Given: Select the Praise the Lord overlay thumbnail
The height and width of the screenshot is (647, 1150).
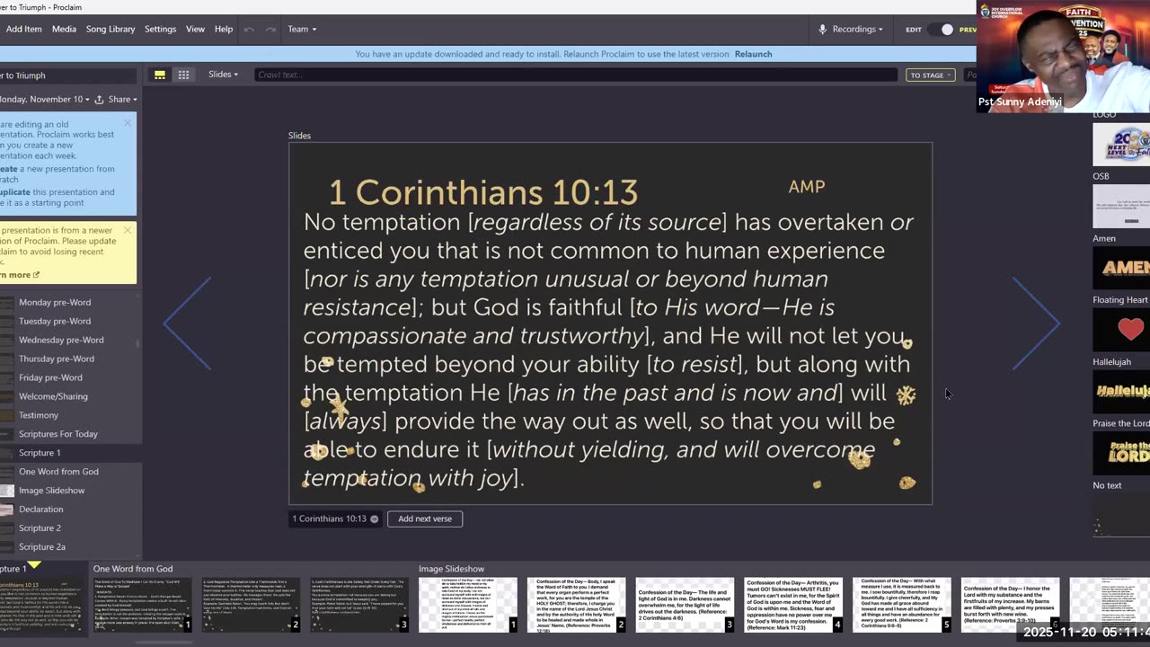Looking at the screenshot, I should 1121,452.
